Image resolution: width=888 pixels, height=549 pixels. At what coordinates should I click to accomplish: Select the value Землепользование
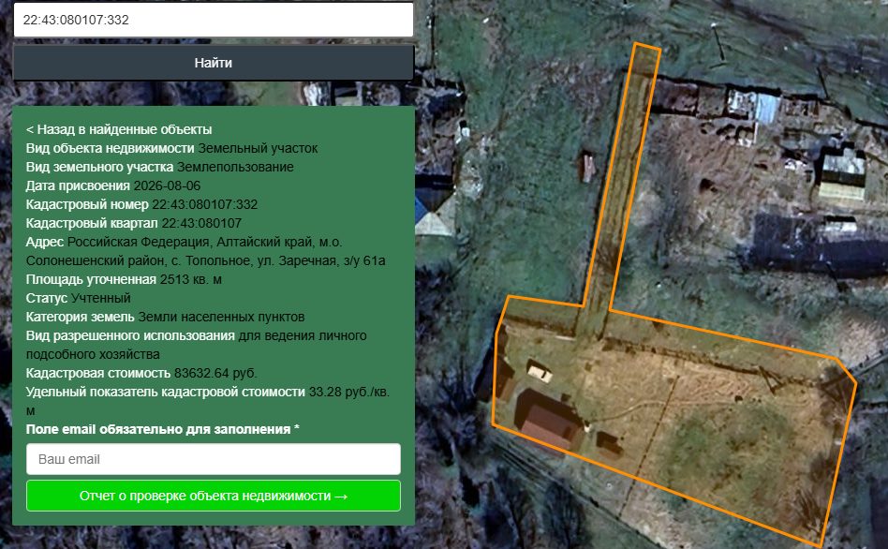click(235, 167)
